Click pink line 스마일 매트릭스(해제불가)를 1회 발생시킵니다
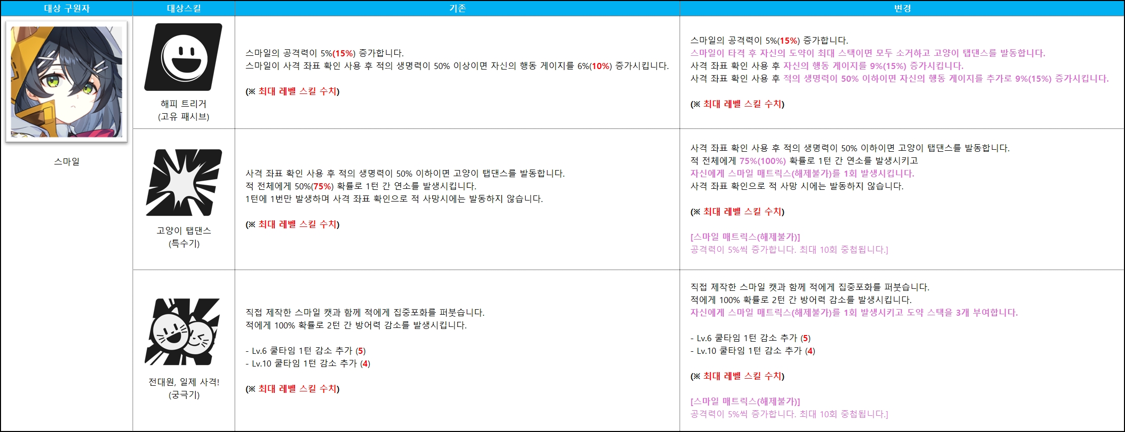1125x432 pixels. [802, 174]
